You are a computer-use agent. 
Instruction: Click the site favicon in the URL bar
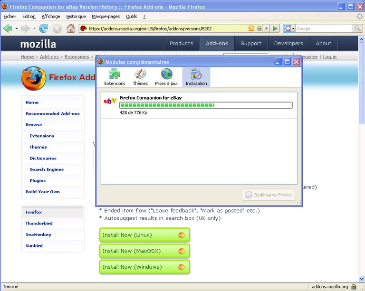pos(83,28)
